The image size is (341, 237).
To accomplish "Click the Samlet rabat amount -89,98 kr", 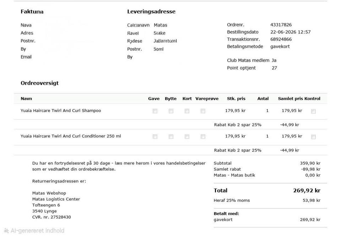I will point(310,169).
